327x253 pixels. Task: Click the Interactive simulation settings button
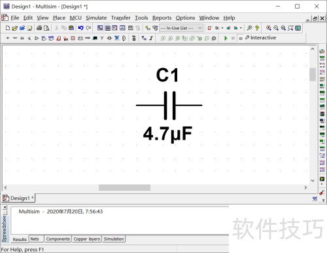[260, 38]
